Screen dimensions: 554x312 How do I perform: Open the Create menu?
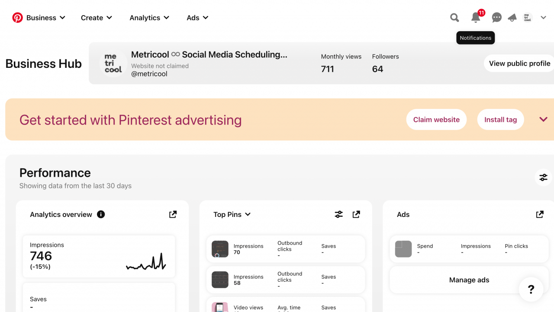[x=97, y=18]
